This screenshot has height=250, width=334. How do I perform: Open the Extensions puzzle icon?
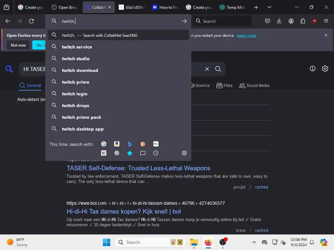tap(303, 21)
